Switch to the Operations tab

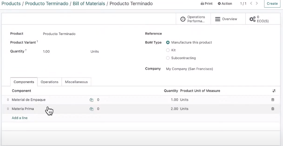[49, 82]
